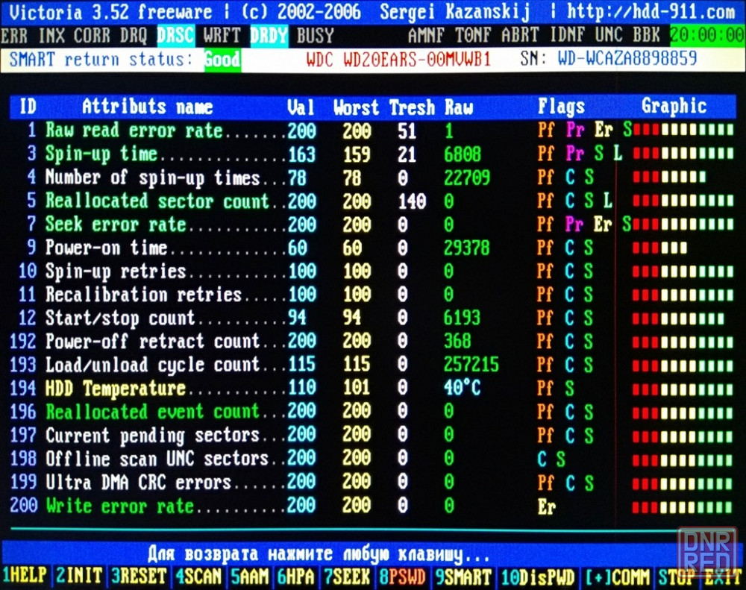Click the AMNF error indicator
The width and height of the screenshot is (746, 590).
tap(426, 35)
